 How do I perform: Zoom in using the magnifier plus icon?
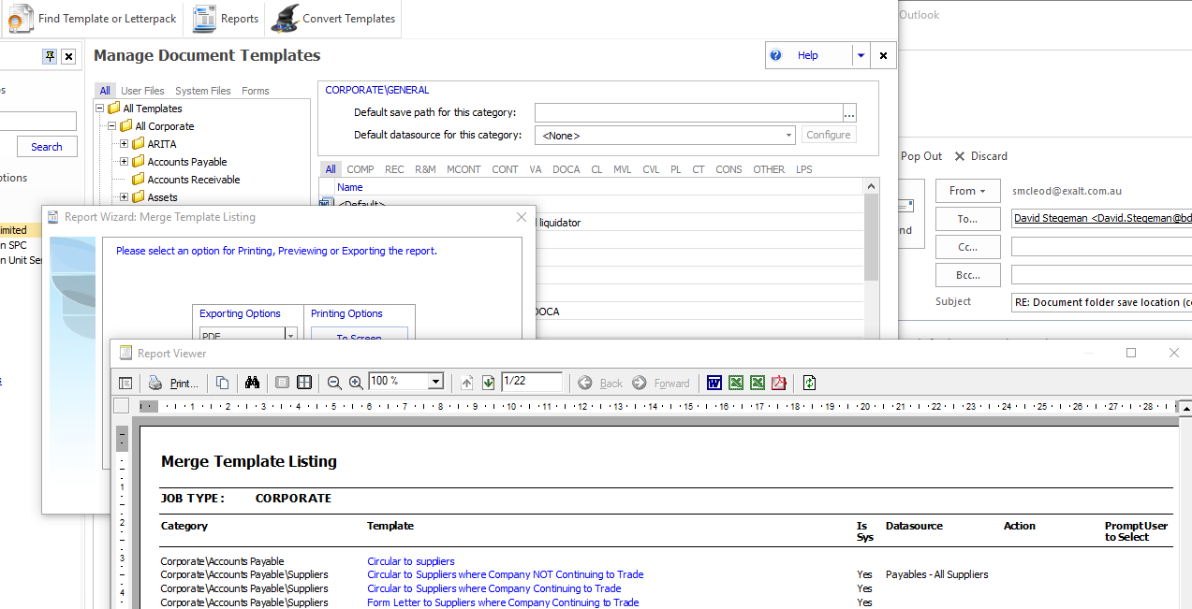tap(356, 383)
